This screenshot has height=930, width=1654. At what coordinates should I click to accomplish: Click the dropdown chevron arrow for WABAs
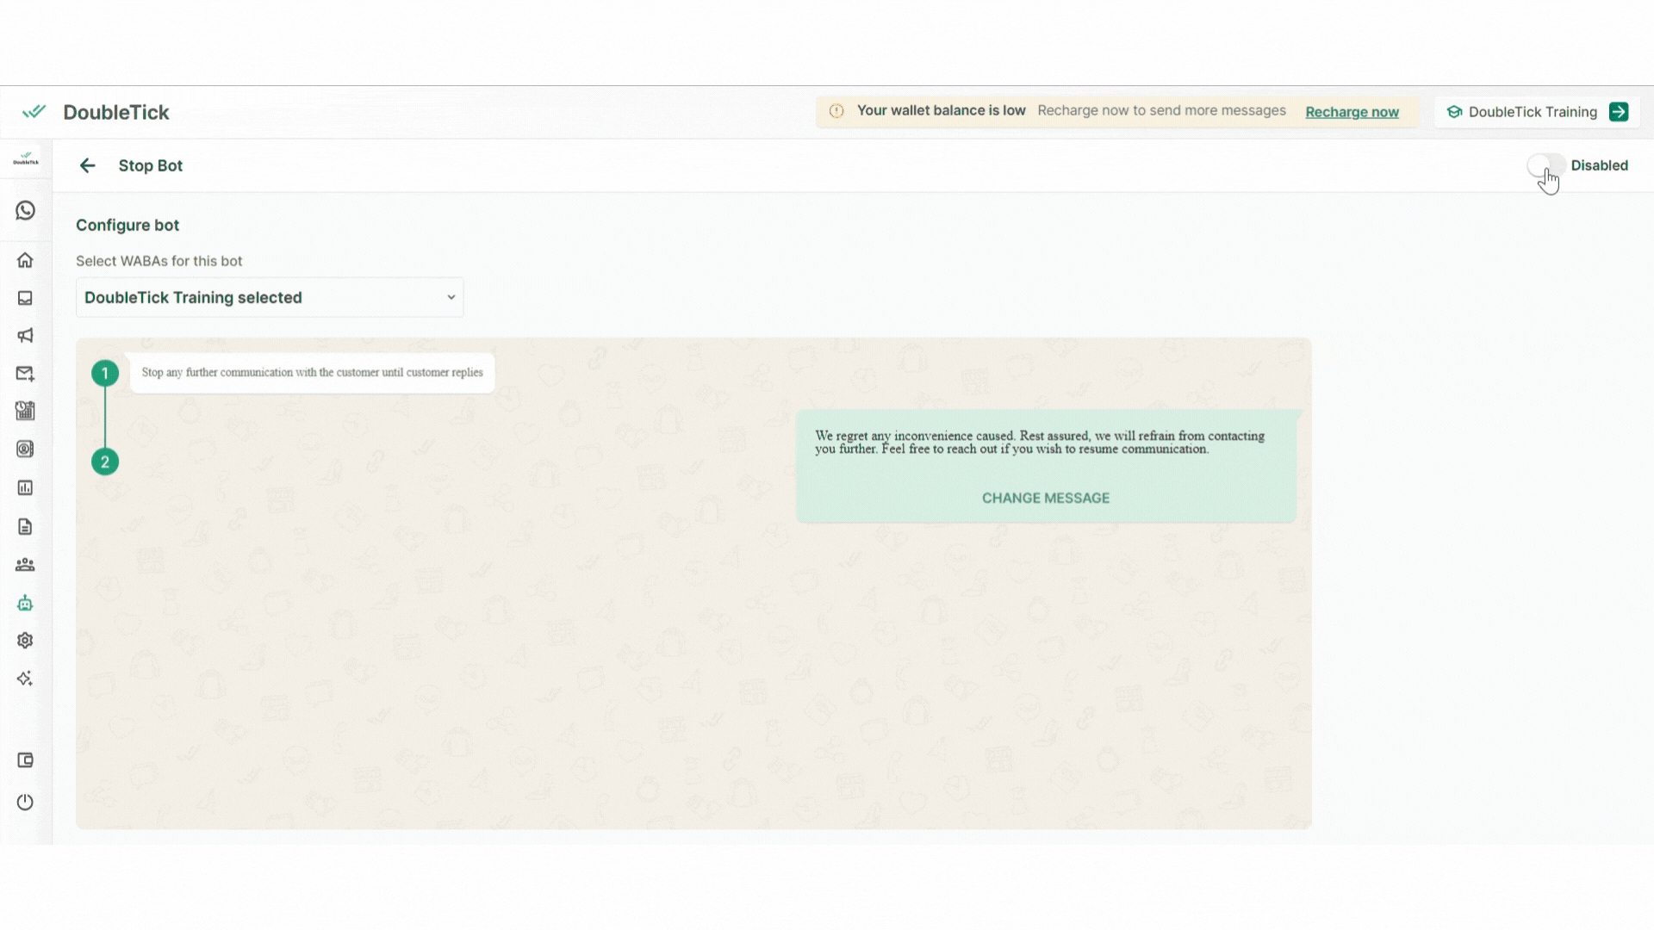click(451, 298)
